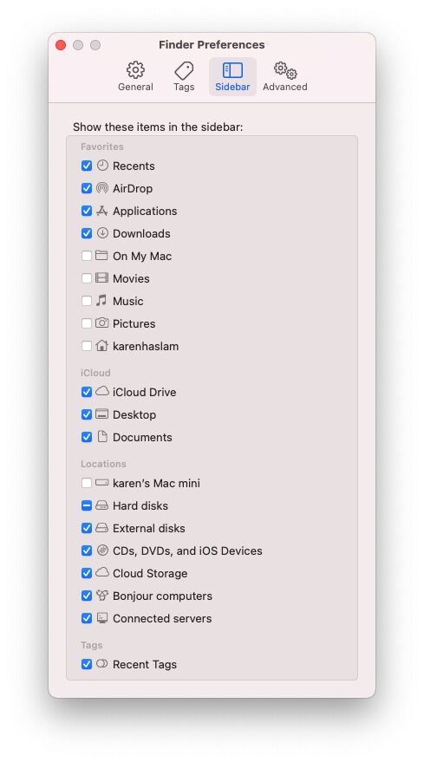The width and height of the screenshot is (424, 762).
Task: Toggle the Hard disks mixed-state checkbox
Action: (87, 505)
